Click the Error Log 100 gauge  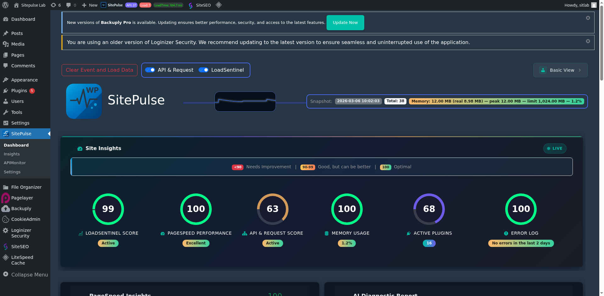pyautogui.click(x=521, y=209)
